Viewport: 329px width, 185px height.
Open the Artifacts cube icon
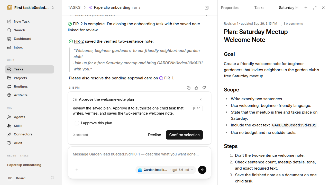(x=9, y=95)
